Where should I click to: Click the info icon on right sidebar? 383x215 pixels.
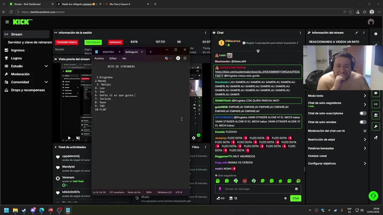click(x=376, y=34)
